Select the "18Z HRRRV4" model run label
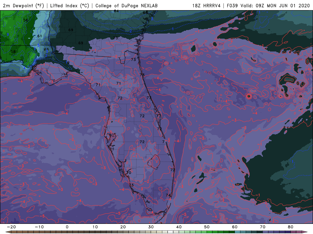This screenshot has height=234, width=313. (x=207, y=5)
